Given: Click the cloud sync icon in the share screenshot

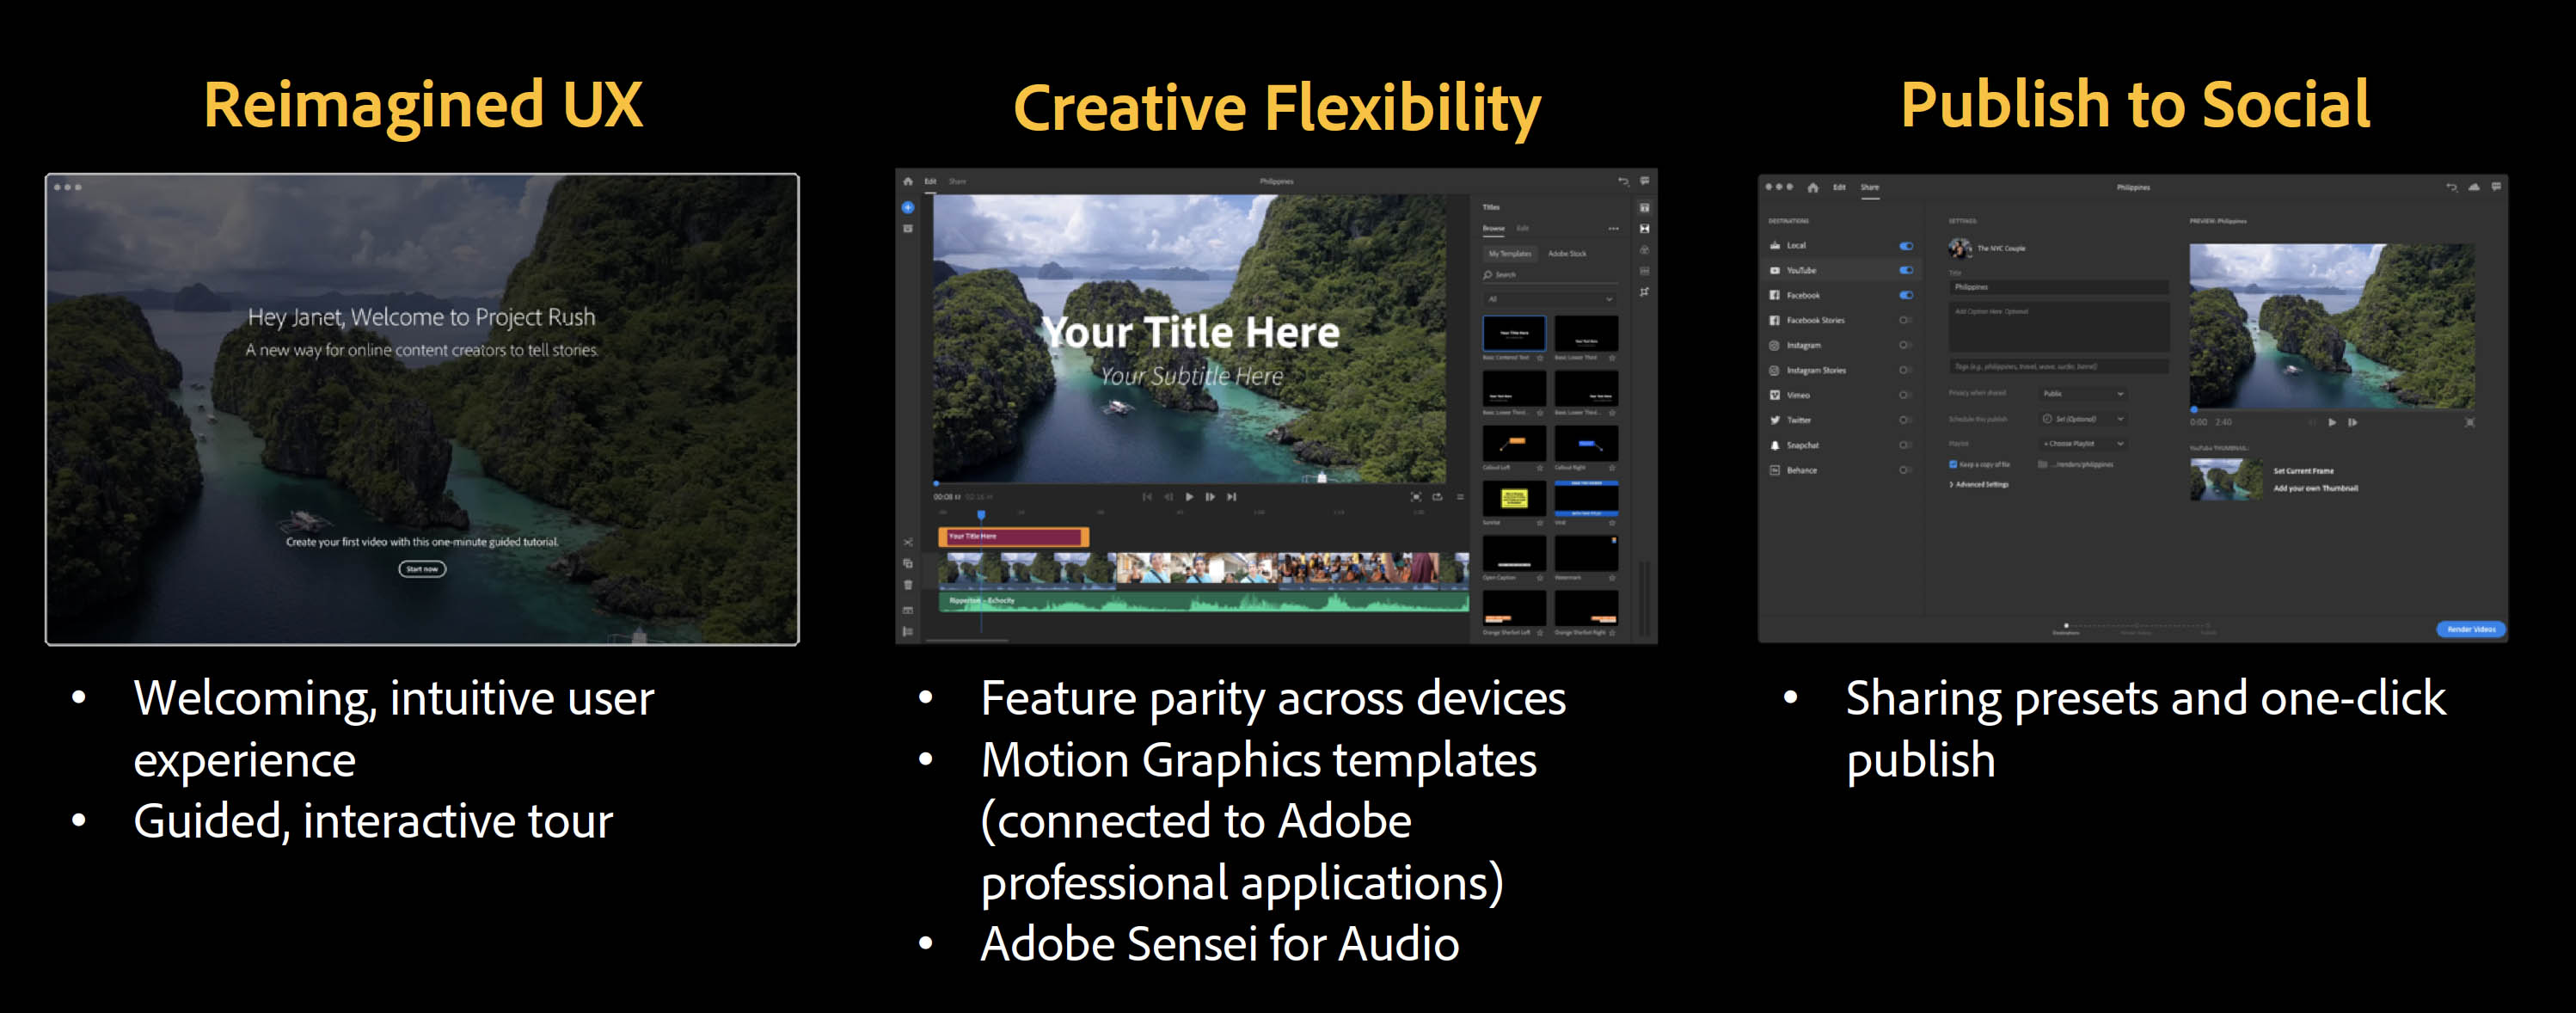Looking at the screenshot, I should tap(2474, 187).
